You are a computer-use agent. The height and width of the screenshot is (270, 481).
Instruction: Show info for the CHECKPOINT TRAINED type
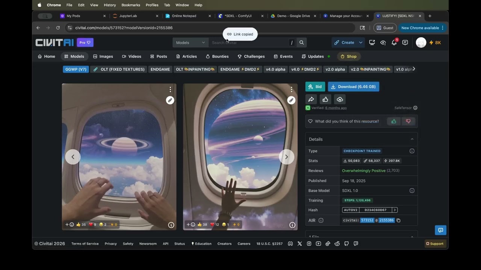[x=412, y=151]
